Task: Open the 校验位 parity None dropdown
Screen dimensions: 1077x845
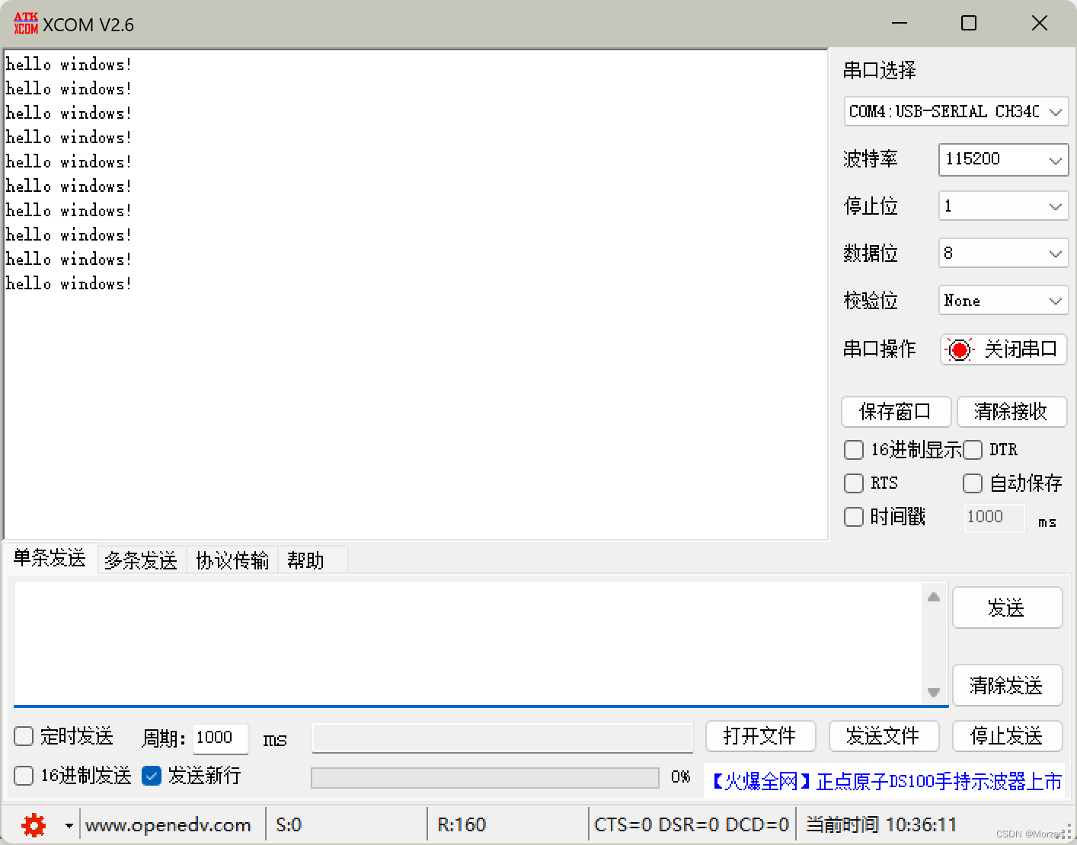Action: pos(1003,301)
